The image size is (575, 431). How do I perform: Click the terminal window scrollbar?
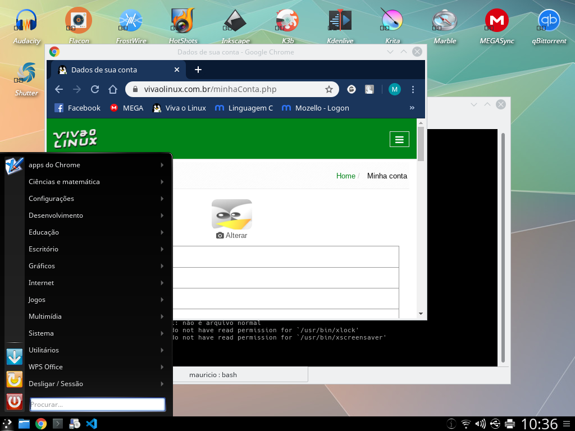[503, 247]
